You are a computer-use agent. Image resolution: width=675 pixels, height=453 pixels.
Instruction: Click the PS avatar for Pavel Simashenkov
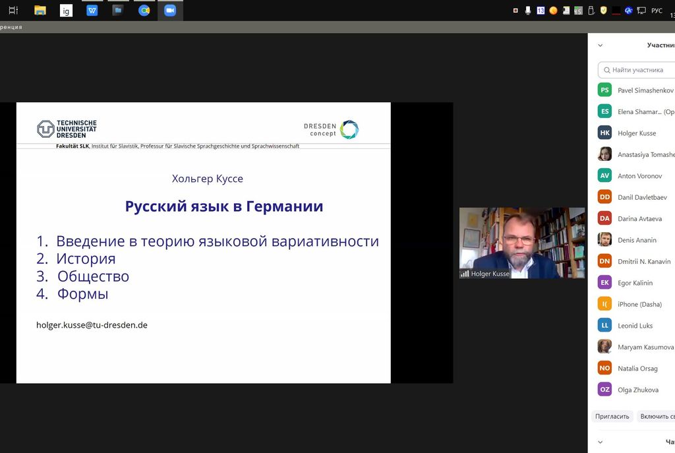604,90
